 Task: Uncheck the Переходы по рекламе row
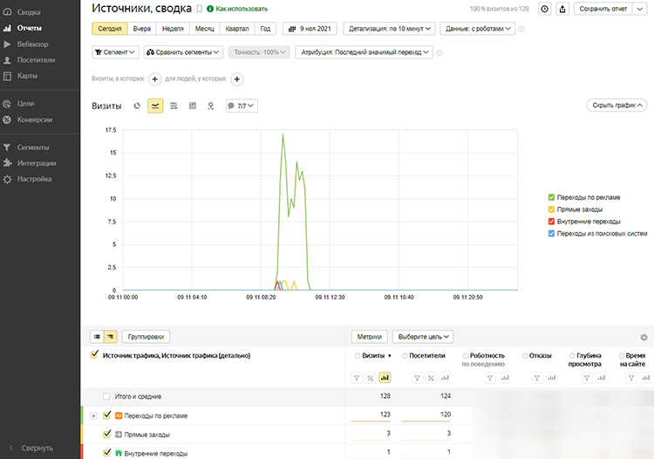pos(107,415)
